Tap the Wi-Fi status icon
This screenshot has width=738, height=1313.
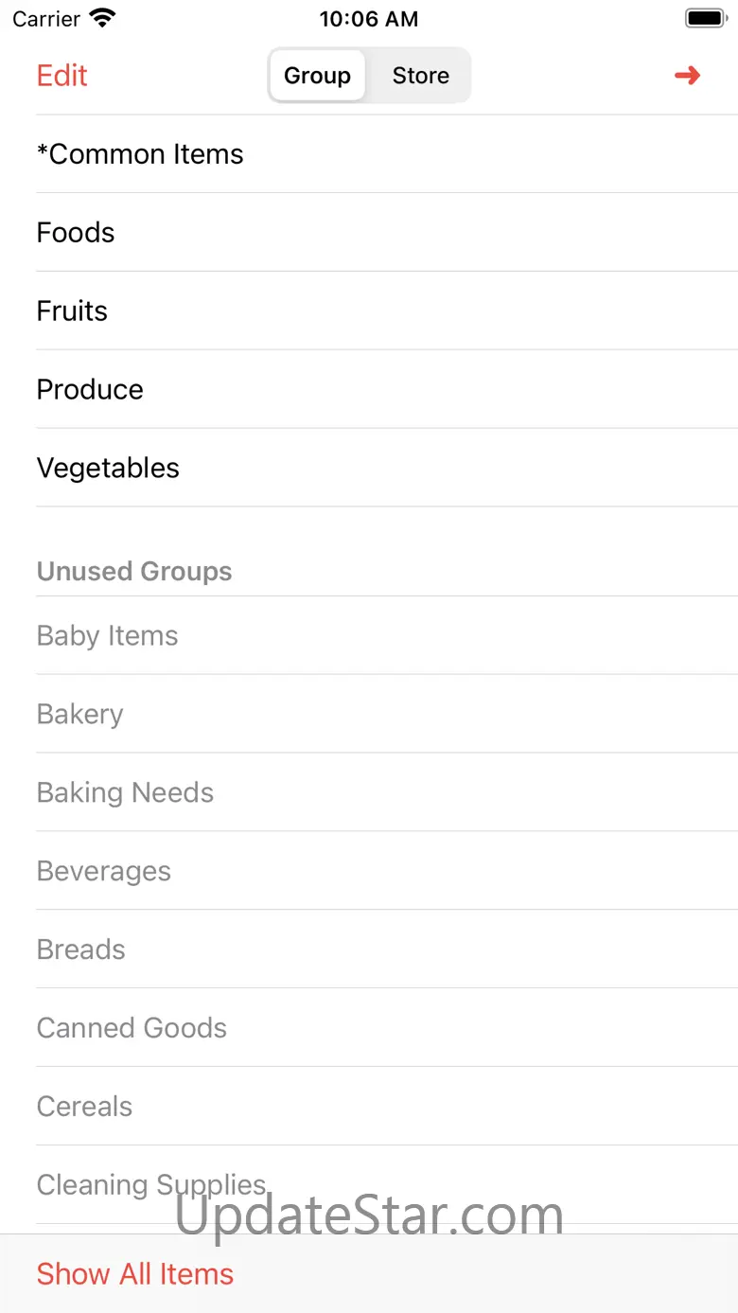coord(101,18)
